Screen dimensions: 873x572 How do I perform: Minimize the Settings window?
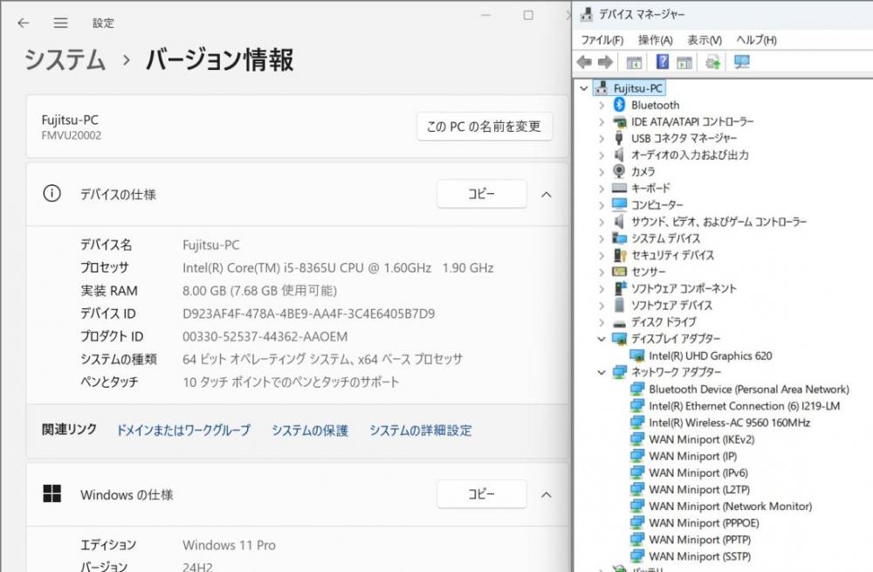click(x=486, y=16)
